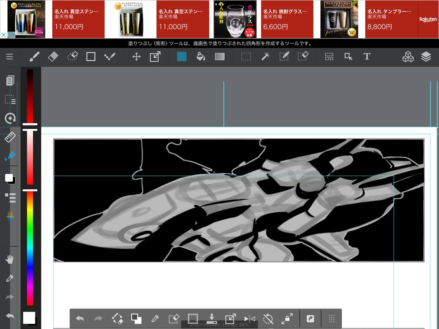Image resolution: width=439 pixels, height=329 pixels.
Task: Select the Hand tool in the sidebar
Action: pos(9,260)
